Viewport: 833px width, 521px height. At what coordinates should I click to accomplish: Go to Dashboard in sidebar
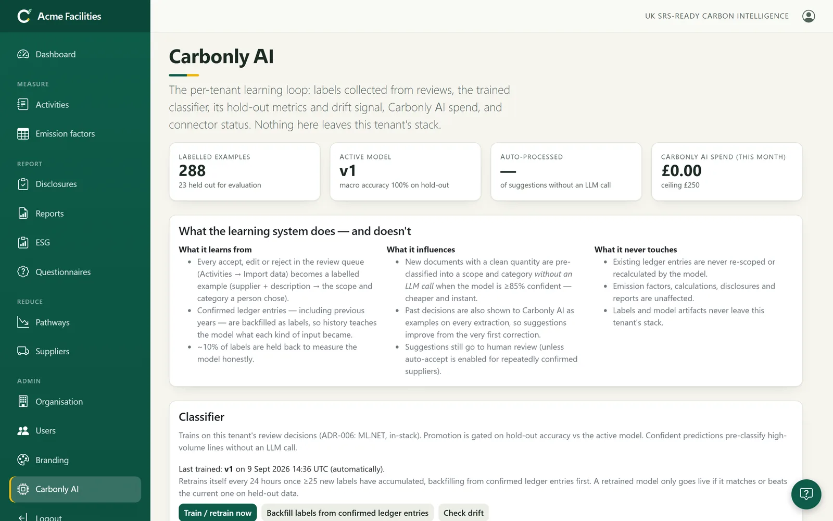tap(75, 54)
